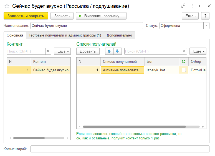Move recipient list up with blue arrow
215x156 pixels.
[109, 51]
